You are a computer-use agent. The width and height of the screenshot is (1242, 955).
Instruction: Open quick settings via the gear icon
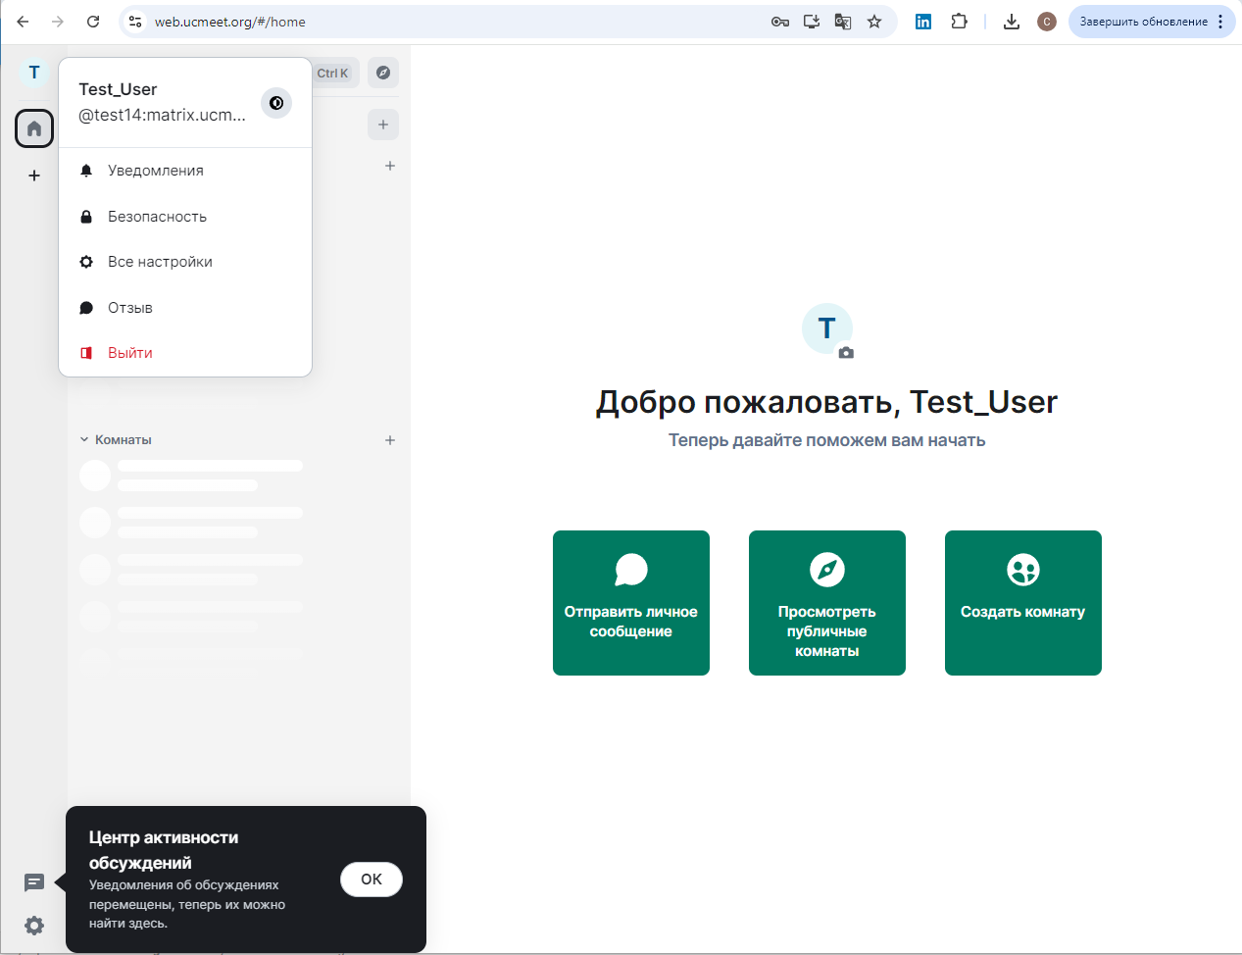34,925
